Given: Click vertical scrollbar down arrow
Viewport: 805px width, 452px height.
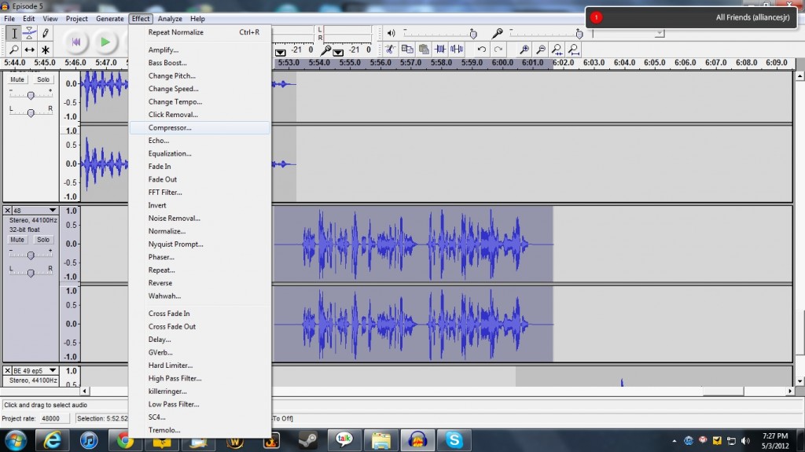Looking at the screenshot, I should 799,381.
